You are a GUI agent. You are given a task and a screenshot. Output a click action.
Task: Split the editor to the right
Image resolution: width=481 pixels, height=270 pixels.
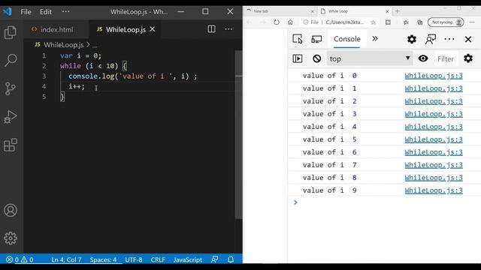click(211, 29)
